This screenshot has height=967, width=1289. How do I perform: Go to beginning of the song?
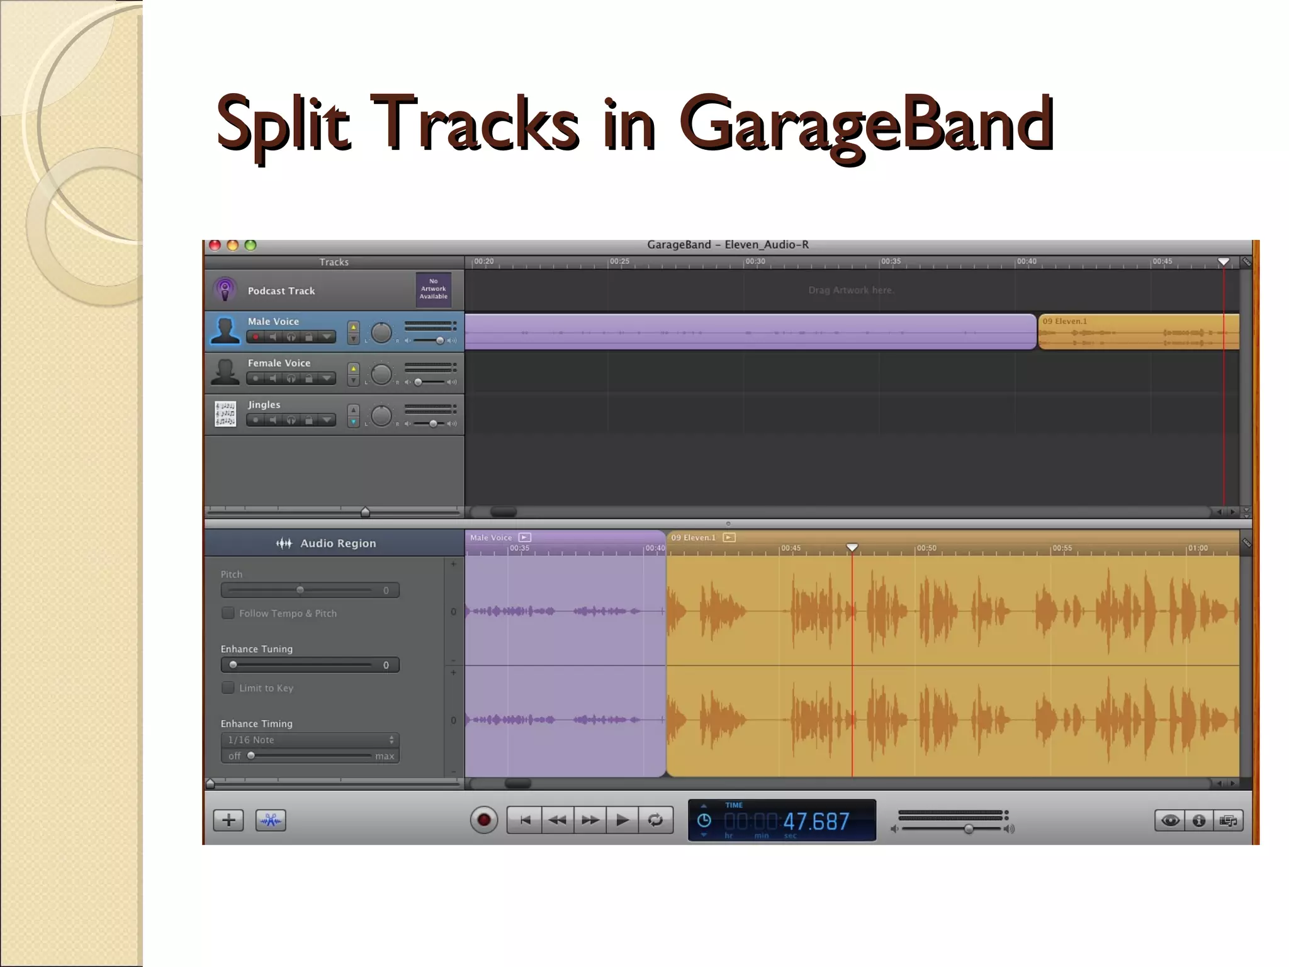coord(525,820)
